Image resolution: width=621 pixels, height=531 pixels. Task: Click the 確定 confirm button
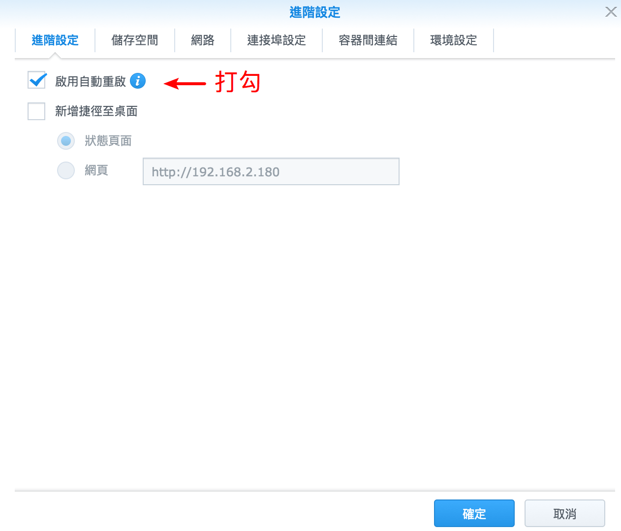(474, 513)
